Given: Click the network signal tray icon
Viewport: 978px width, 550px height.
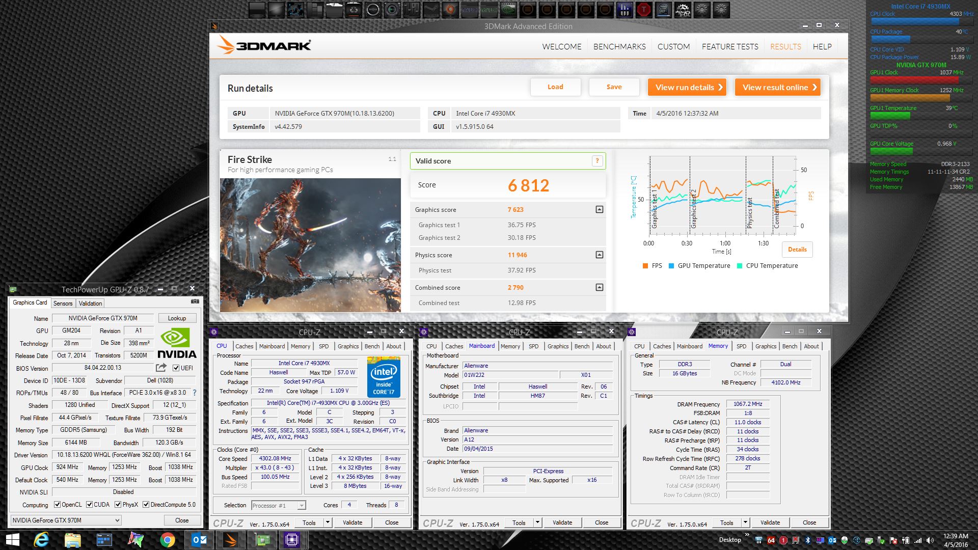Looking at the screenshot, I should pyautogui.click(x=918, y=540).
